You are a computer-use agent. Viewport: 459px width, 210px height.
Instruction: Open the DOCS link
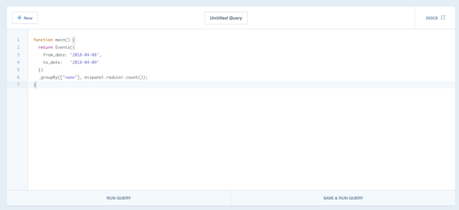[x=435, y=18]
